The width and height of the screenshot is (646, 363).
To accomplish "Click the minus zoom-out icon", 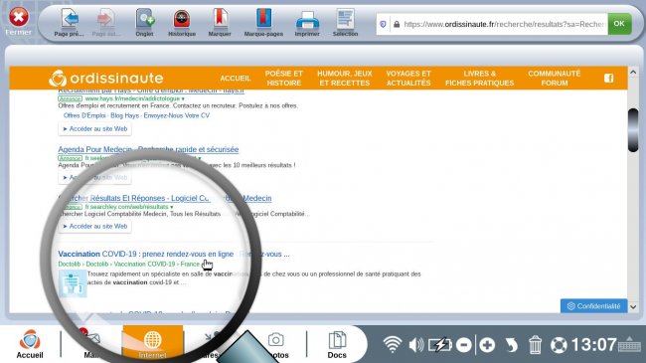I will [x=464, y=345].
